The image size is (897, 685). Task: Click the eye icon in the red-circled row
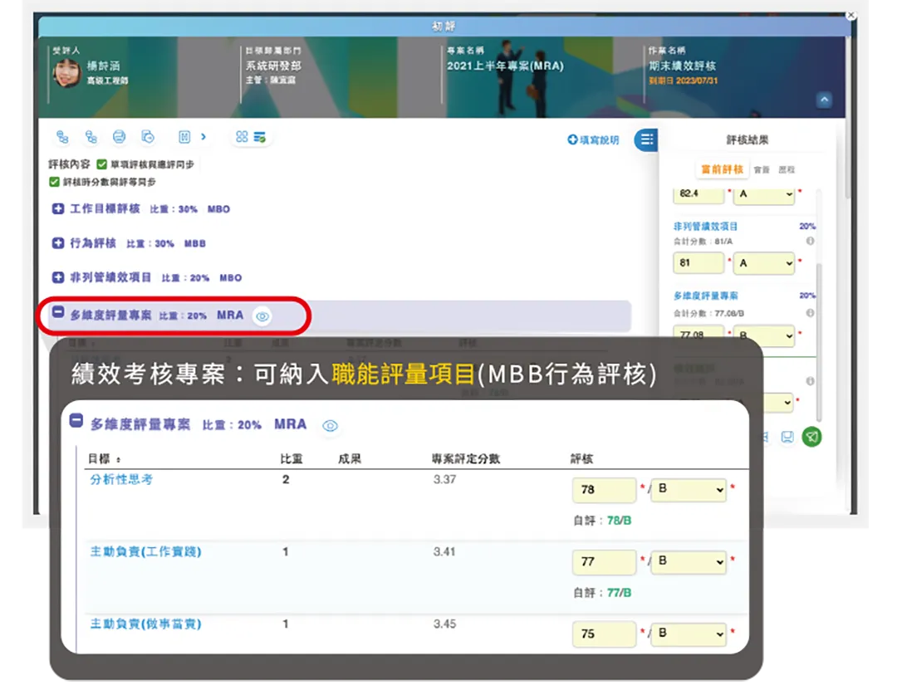[x=262, y=316]
